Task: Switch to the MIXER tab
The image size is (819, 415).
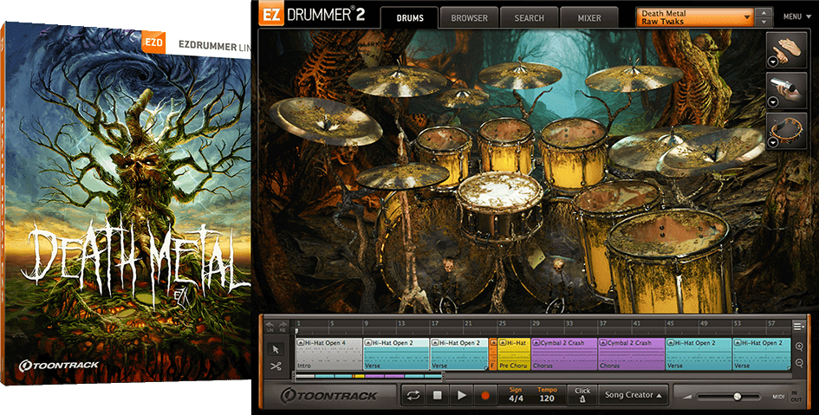Action: 589,17
